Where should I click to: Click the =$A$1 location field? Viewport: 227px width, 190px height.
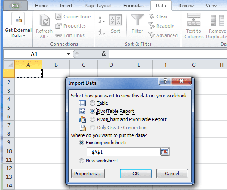[x=123, y=152]
